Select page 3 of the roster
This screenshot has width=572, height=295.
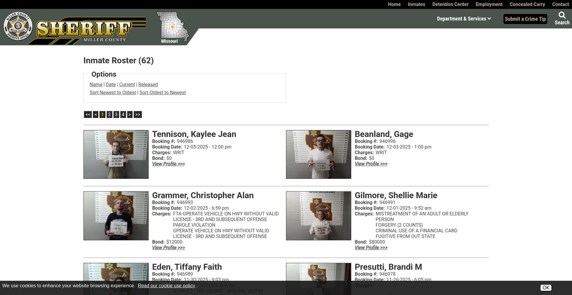(x=116, y=115)
